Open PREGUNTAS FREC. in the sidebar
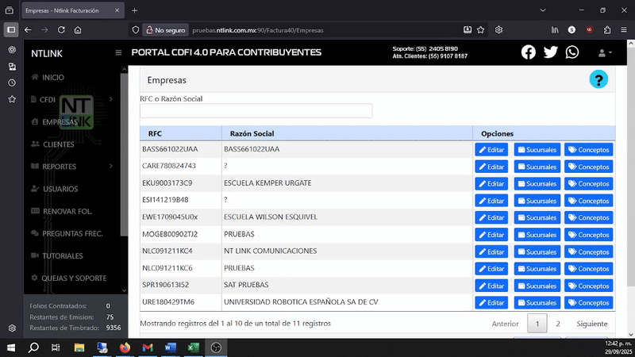This screenshot has width=635, height=357. (72, 233)
